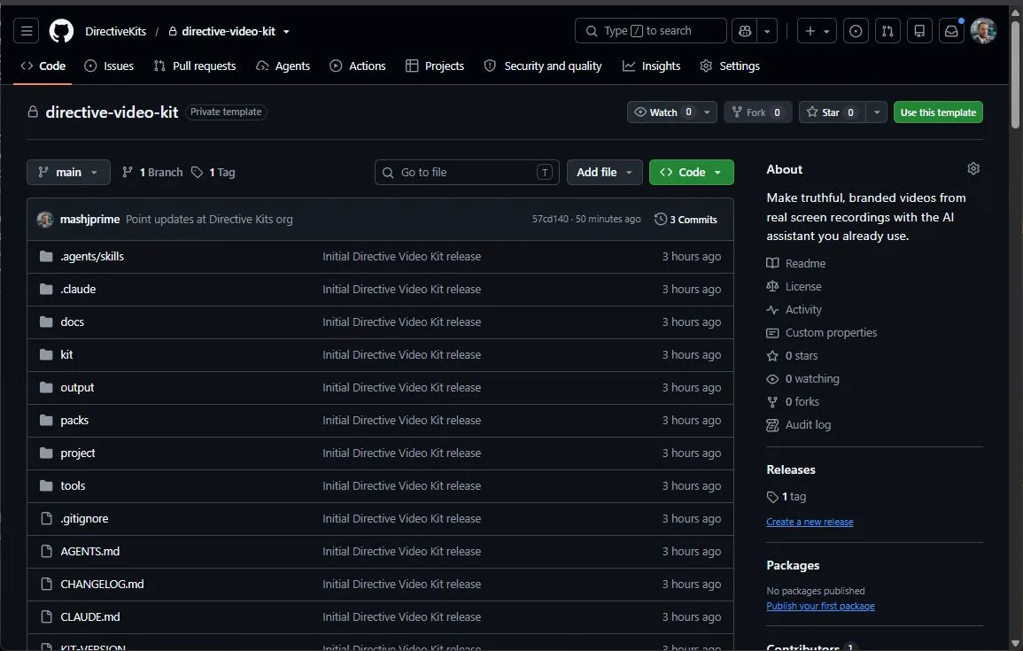Expand the Add file dropdown
1023x651 pixels.
pos(604,172)
